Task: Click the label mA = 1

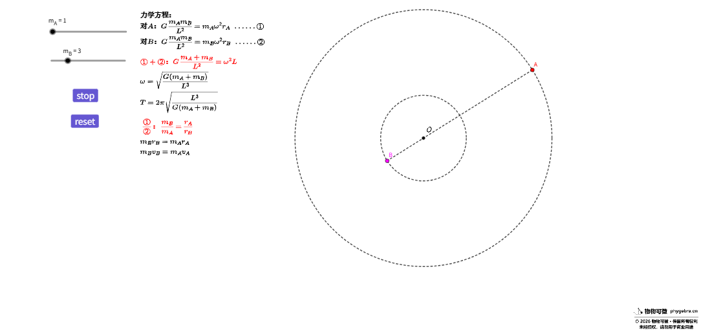Action: (58, 21)
